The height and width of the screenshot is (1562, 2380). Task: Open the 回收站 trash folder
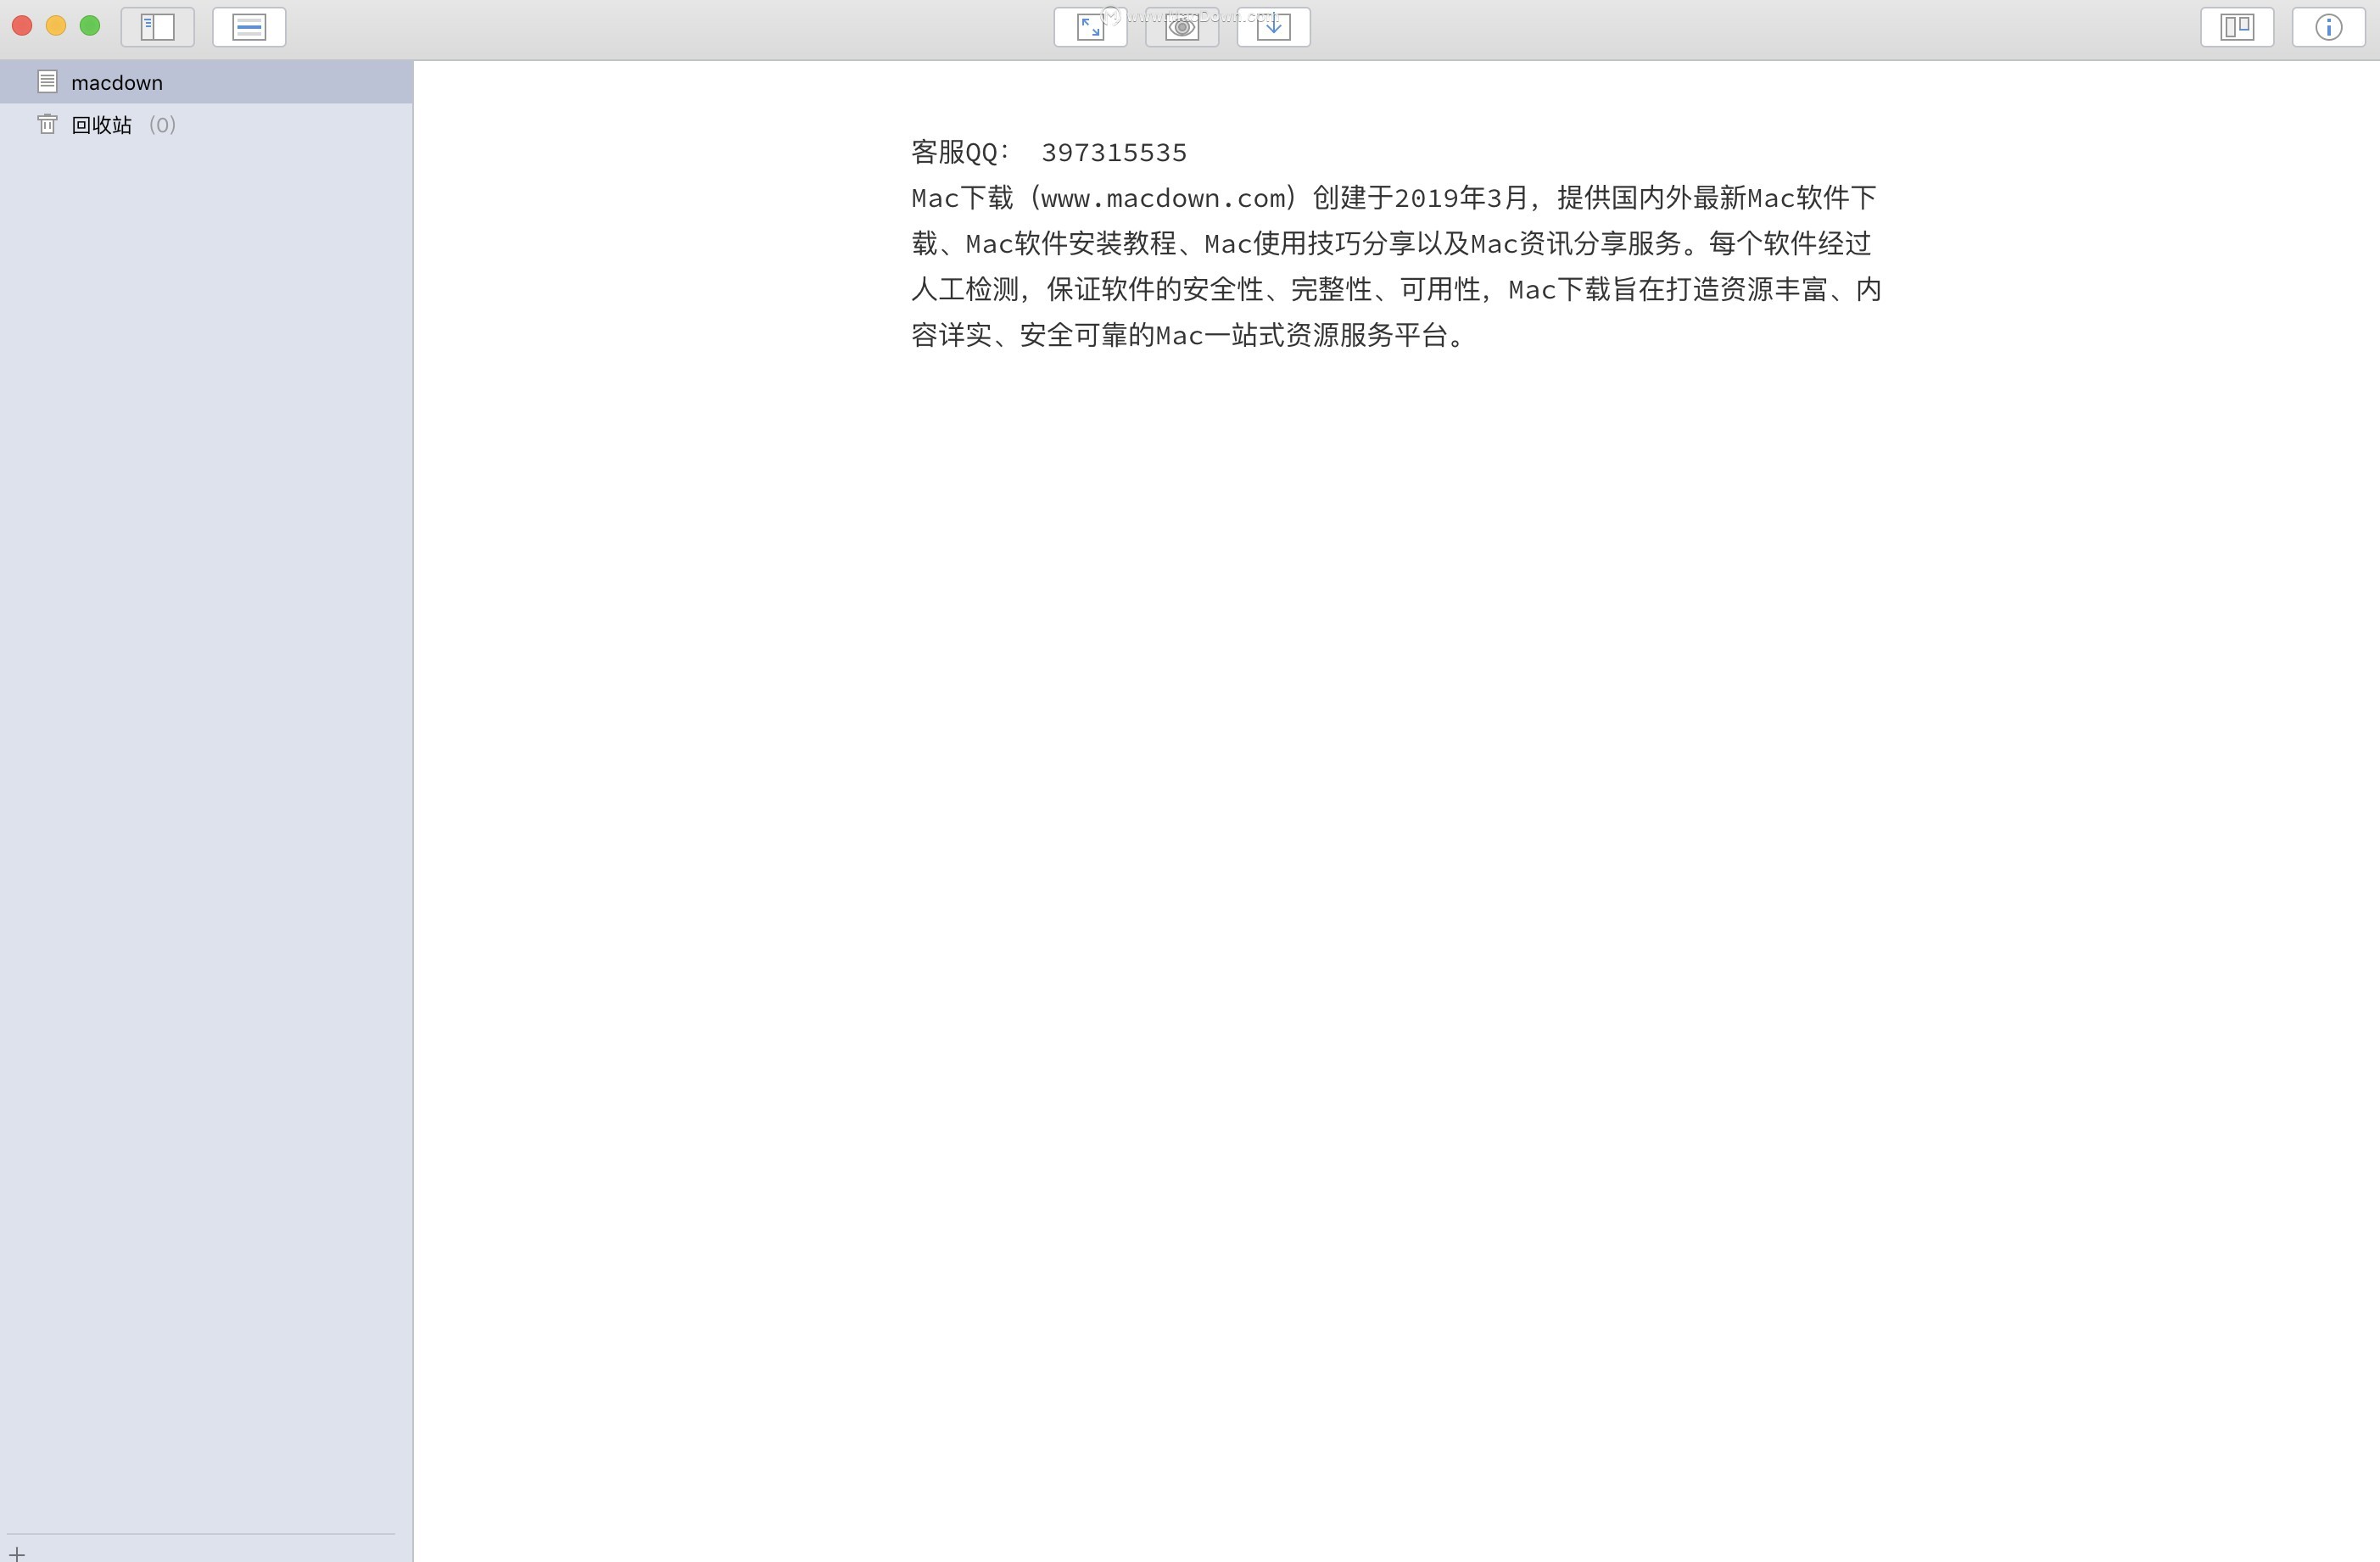[x=206, y=124]
